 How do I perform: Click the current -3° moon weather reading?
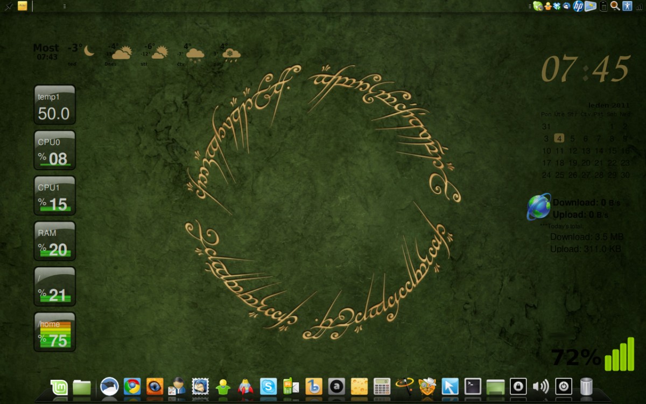click(x=81, y=50)
